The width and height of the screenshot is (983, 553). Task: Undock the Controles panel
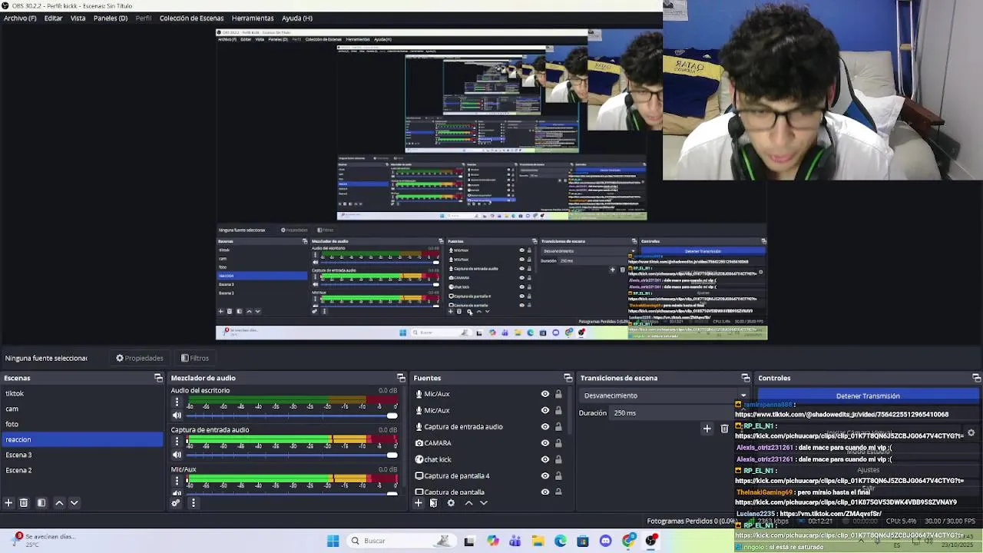(976, 378)
